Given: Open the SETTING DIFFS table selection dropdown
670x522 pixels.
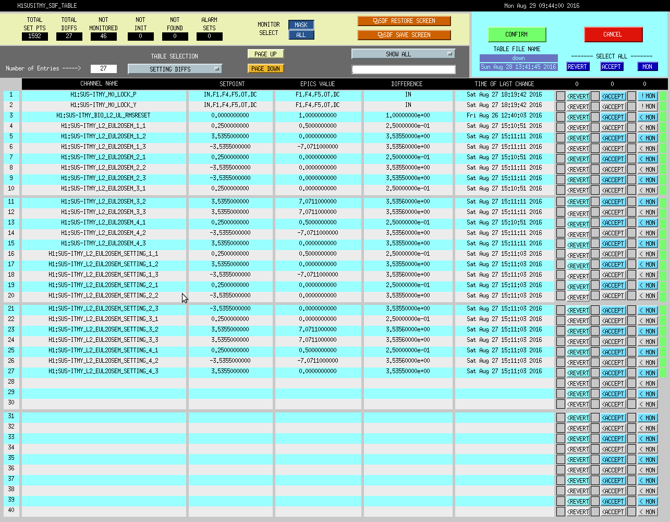Looking at the screenshot, I should click(x=175, y=69).
